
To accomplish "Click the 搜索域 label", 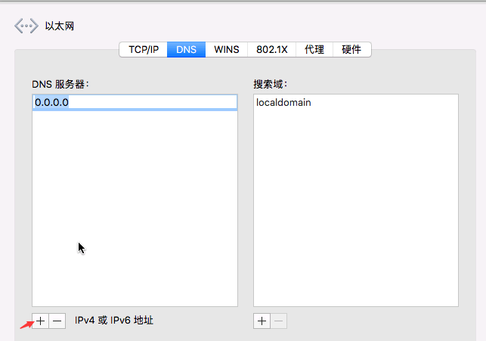I will tap(271, 84).
